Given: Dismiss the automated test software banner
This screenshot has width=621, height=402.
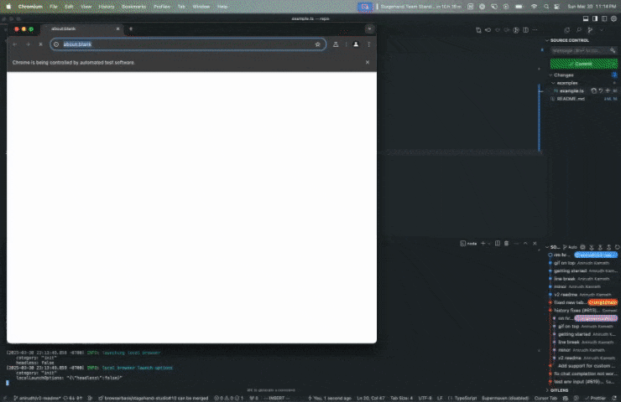Looking at the screenshot, I should pos(367,62).
